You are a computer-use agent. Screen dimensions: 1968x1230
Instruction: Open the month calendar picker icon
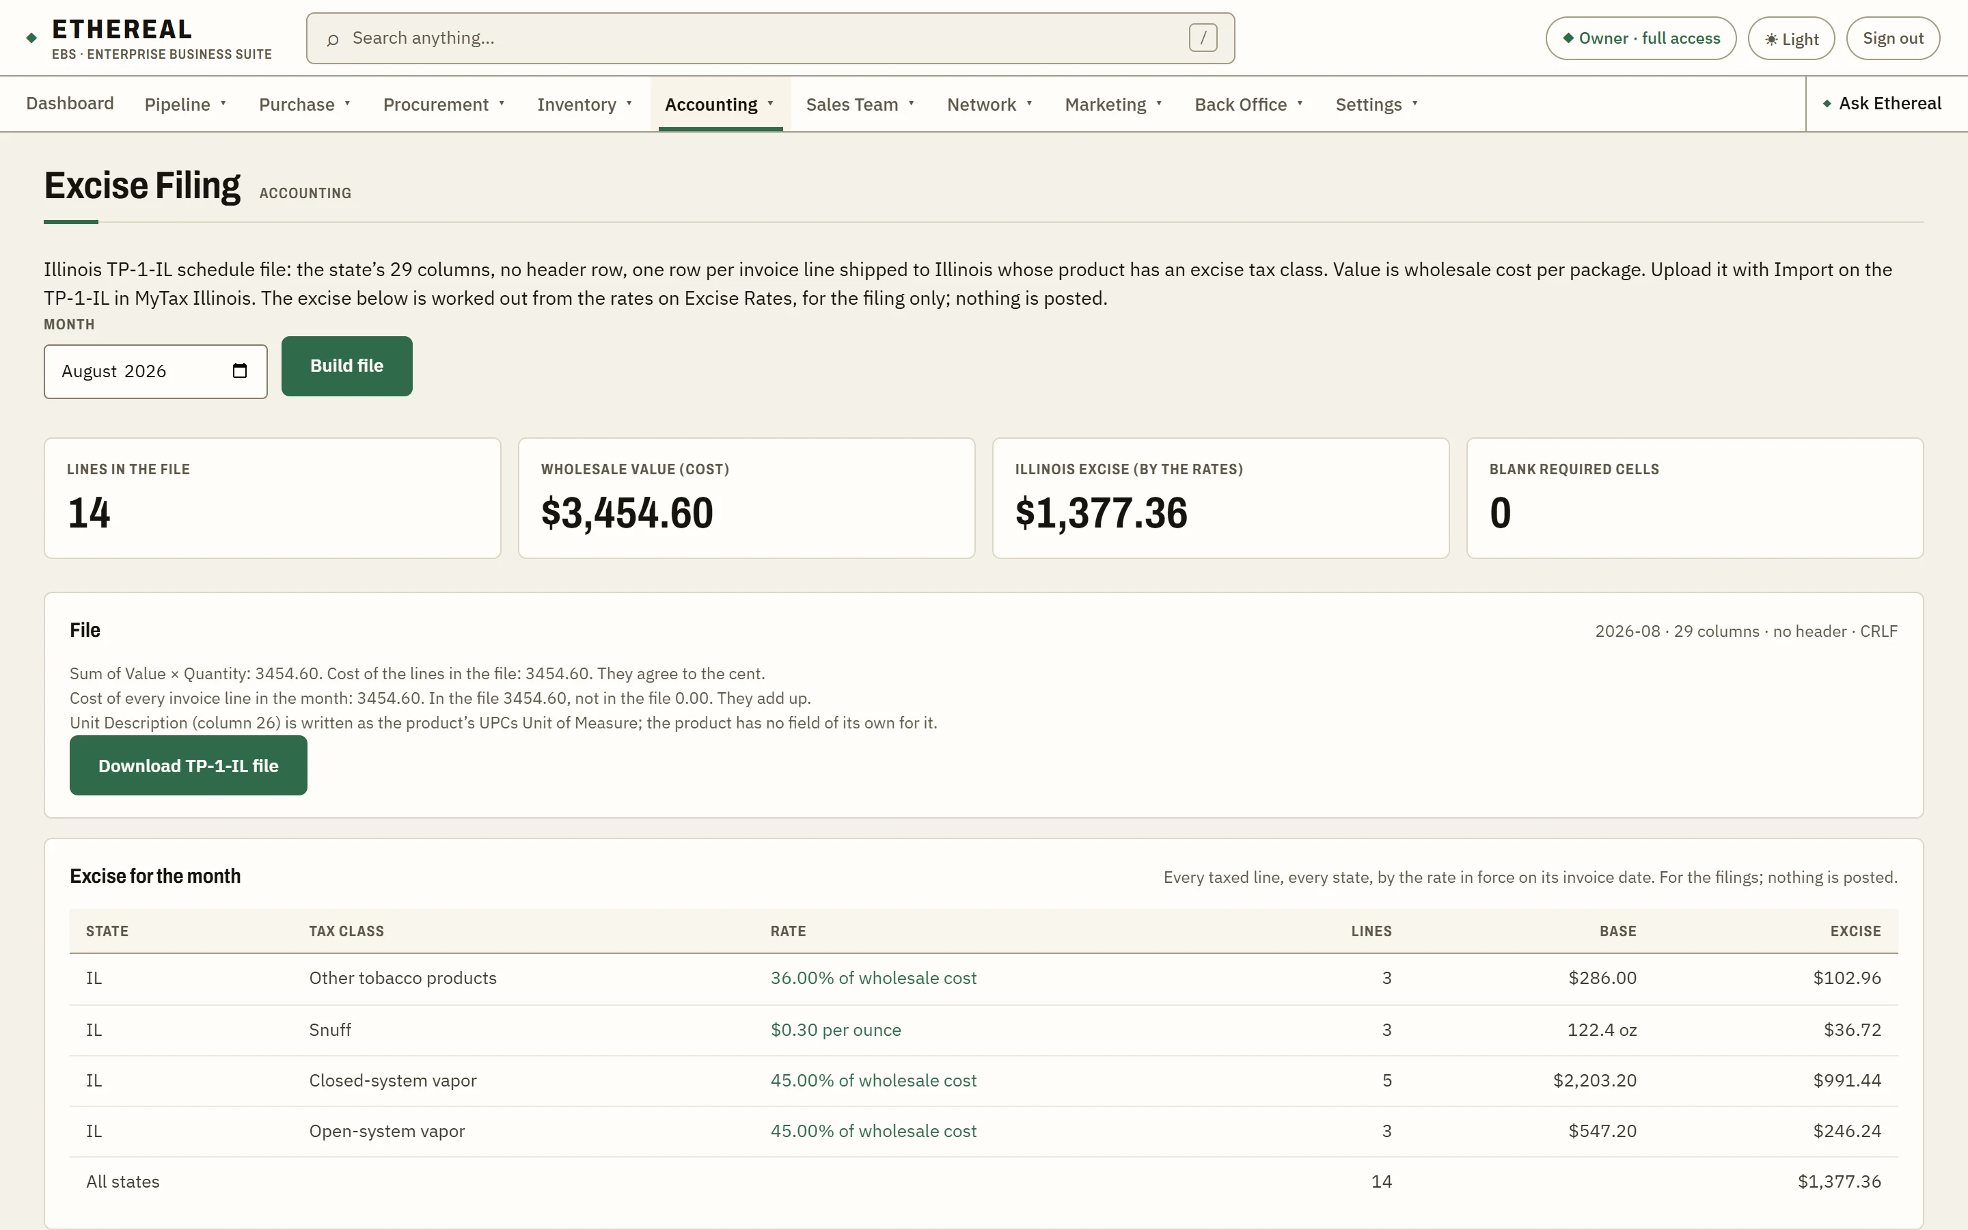coord(240,371)
